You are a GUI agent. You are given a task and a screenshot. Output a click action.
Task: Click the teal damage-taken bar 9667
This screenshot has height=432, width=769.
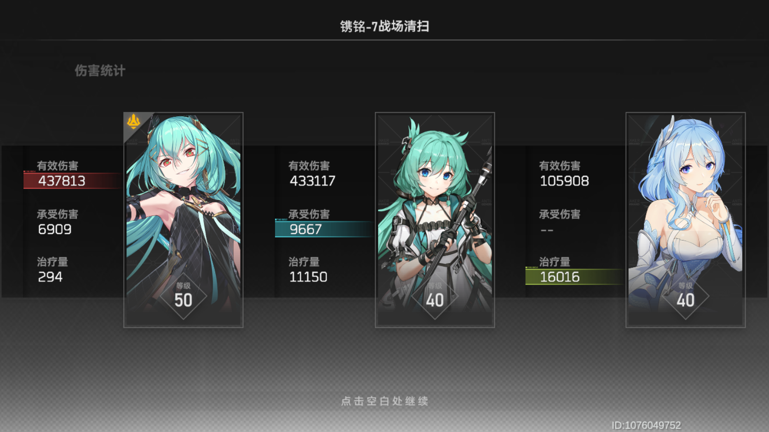[x=324, y=229]
